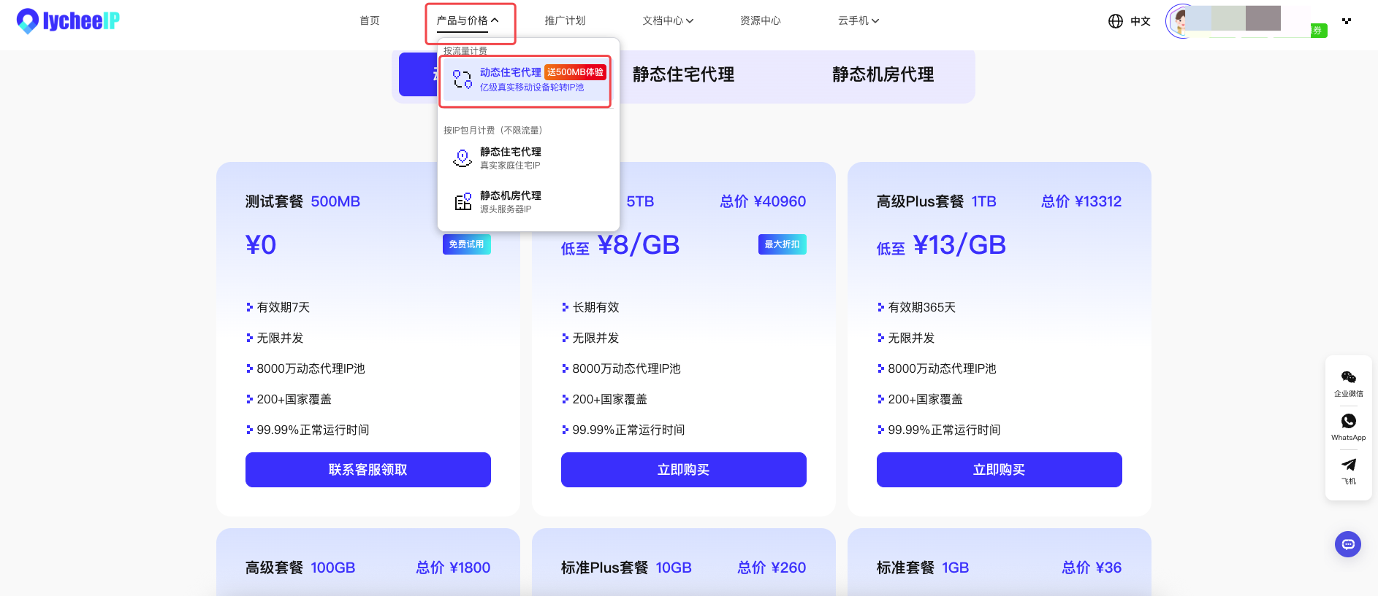Screen dimensions: 1378x596
Task: Click the 总价 ¥40960 text
Action: pyautogui.click(x=763, y=201)
